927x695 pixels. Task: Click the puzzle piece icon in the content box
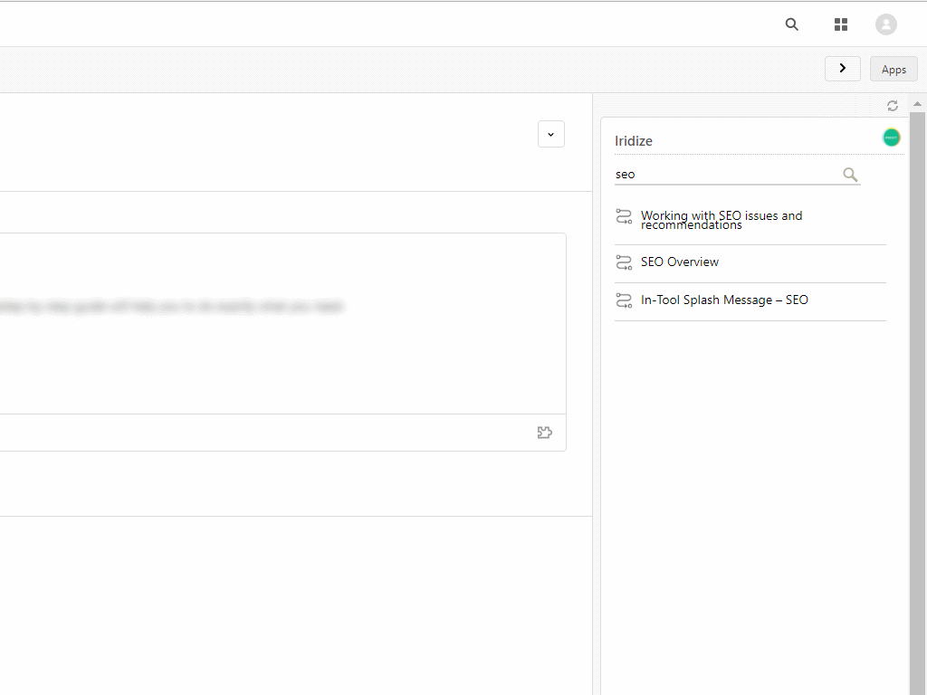(544, 433)
